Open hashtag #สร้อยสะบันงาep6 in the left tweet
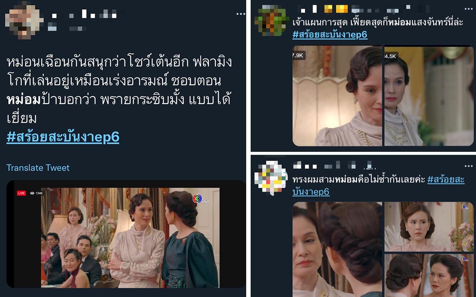The image size is (476, 297). 63,137
